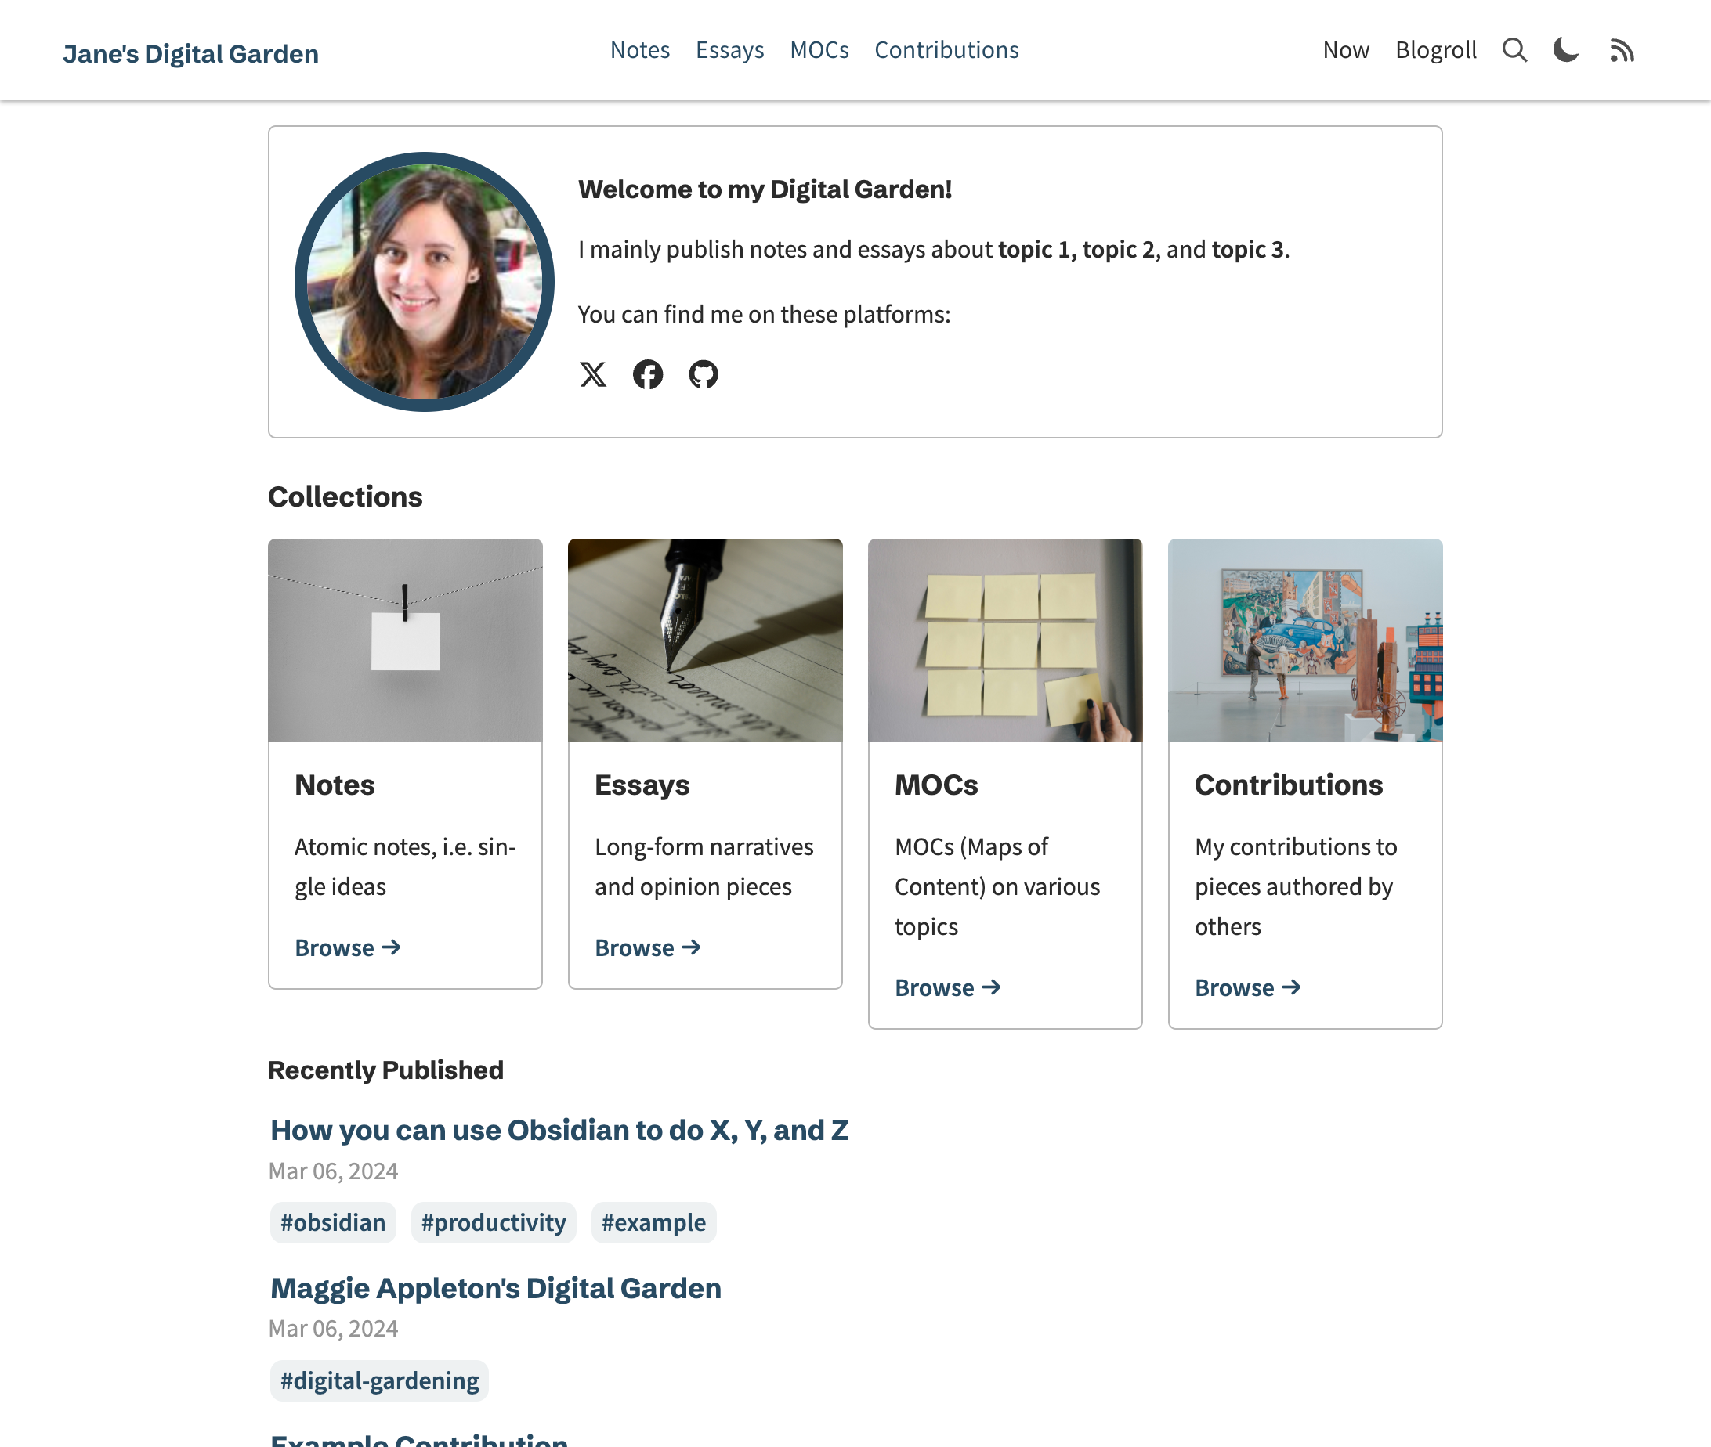Visit the X (Twitter) profile icon
Viewport: 1711px width, 1447px height.
pos(592,374)
